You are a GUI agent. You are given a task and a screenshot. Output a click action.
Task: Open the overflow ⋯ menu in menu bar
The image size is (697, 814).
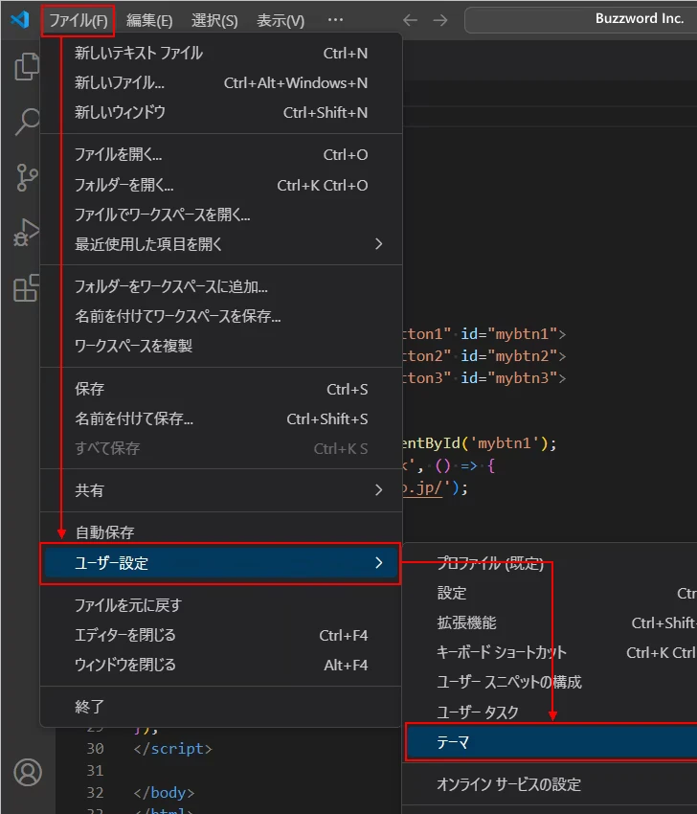pyautogui.click(x=335, y=20)
